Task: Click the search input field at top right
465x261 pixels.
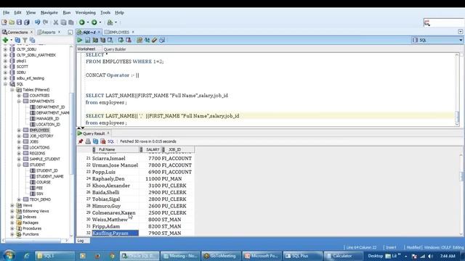Action: 444,22
